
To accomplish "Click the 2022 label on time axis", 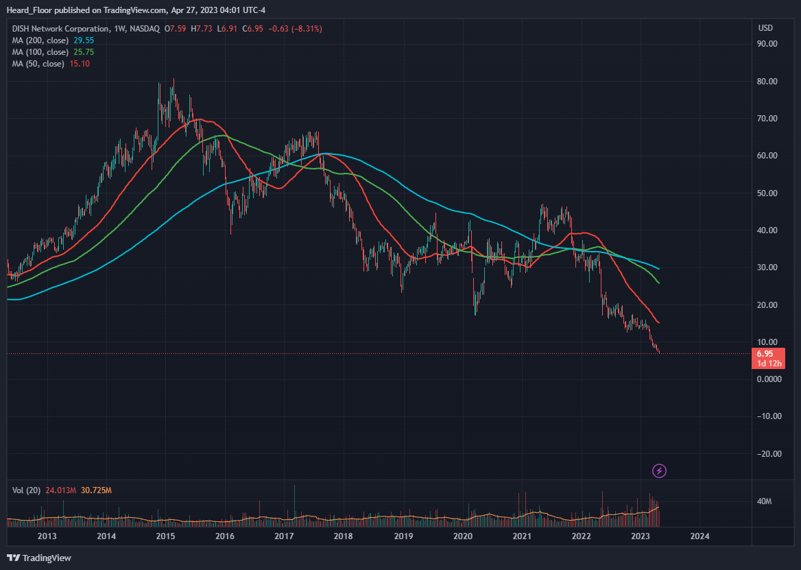I will (x=582, y=536).
